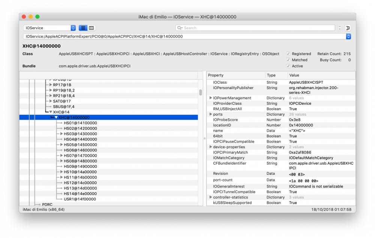This screenshot has width=375, height=238.
Task: Expand device-properties dictionary
Action: tap(211, 147)
